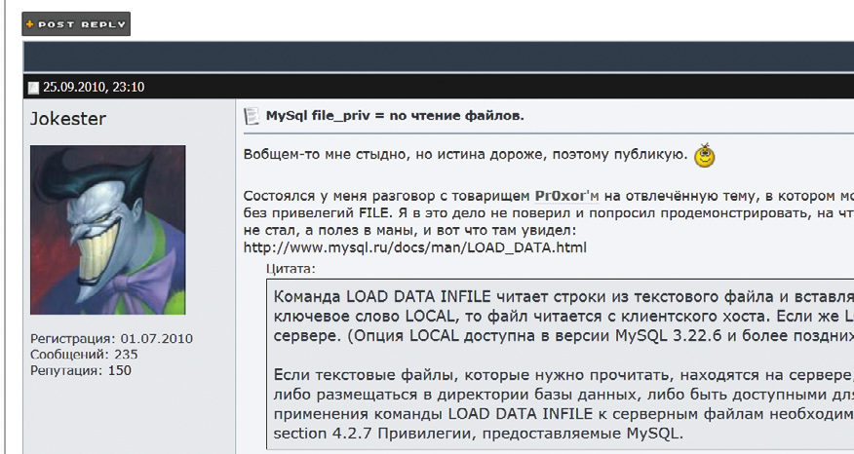Click the bold Pr0xor username mention
854x454 pixels.
point(563,195)
